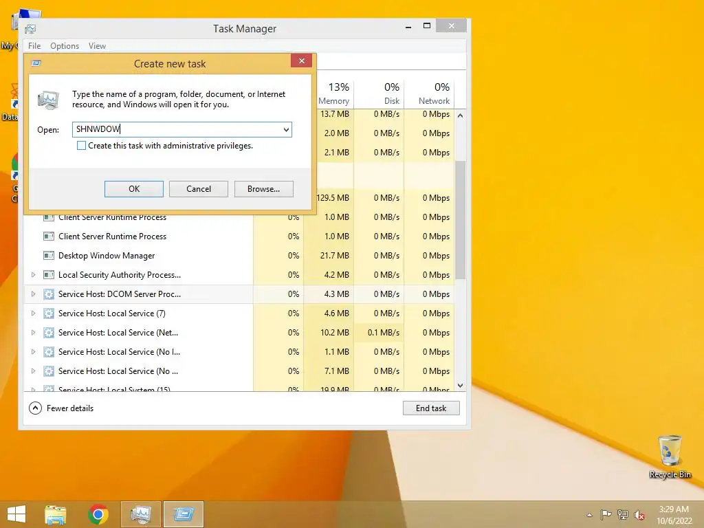
Task: Click Service Host DCOM Server gear icon
Action: pyautogui.click(x=49, y=294)
